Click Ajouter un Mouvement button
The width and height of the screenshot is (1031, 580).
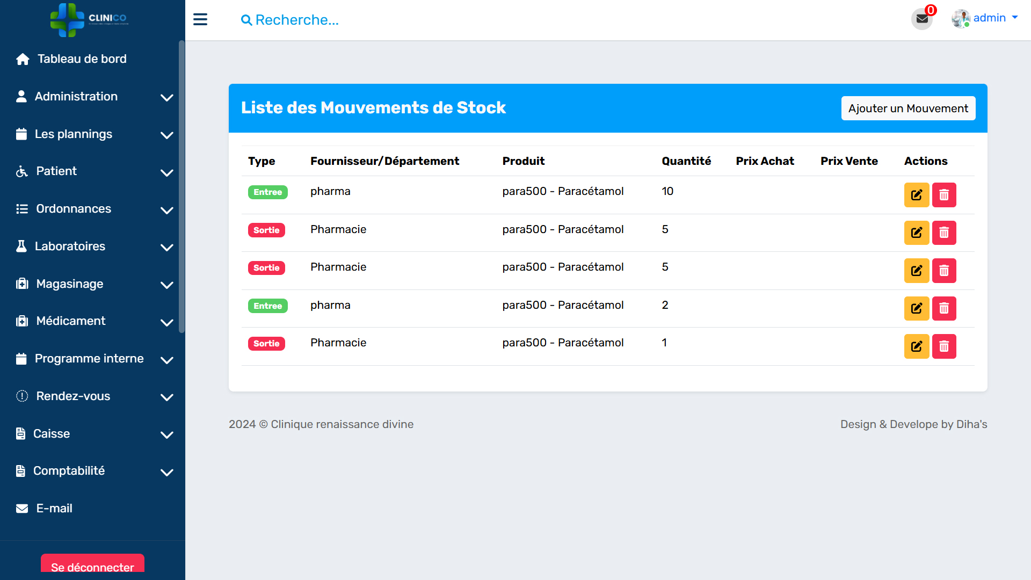[907, 108]
